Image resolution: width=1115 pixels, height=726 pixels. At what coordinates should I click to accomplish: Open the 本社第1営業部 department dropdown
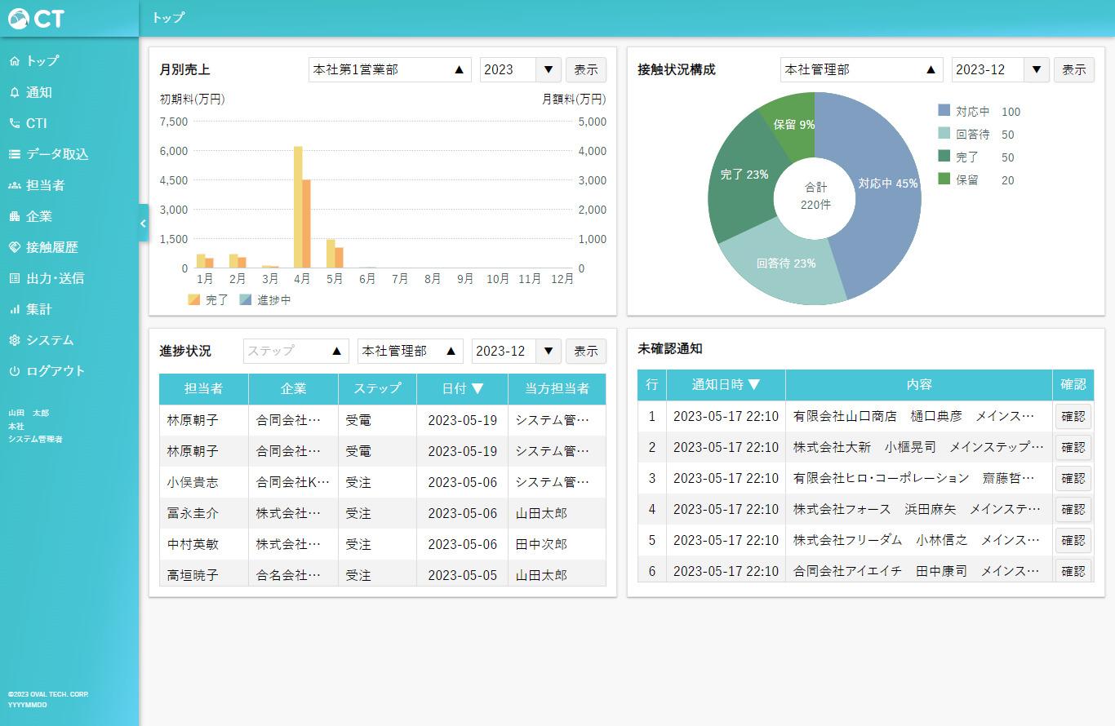coord(389,70)
